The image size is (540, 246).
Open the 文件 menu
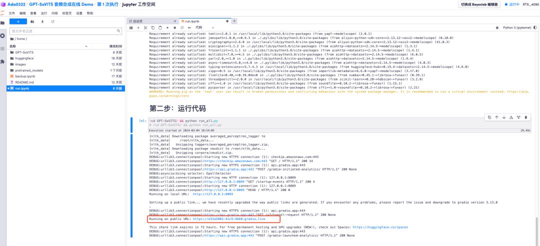click(11, 13)
